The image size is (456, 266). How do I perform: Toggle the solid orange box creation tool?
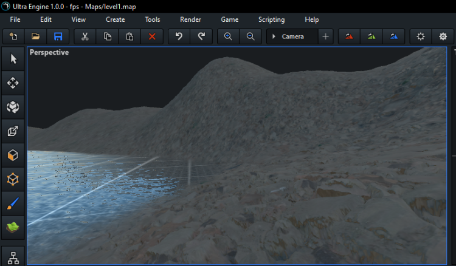(x=13, y=155)
